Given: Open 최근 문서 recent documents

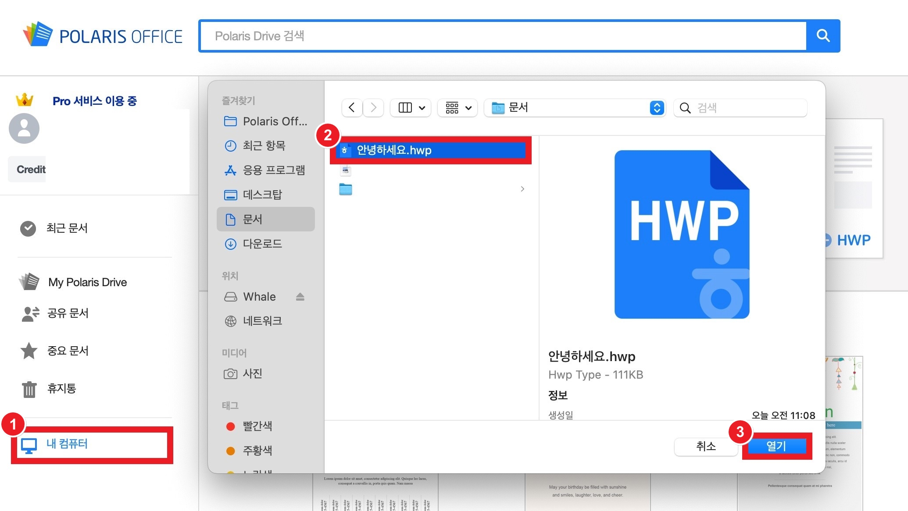Looking at the screenshot, I should (x=67, y=228).
